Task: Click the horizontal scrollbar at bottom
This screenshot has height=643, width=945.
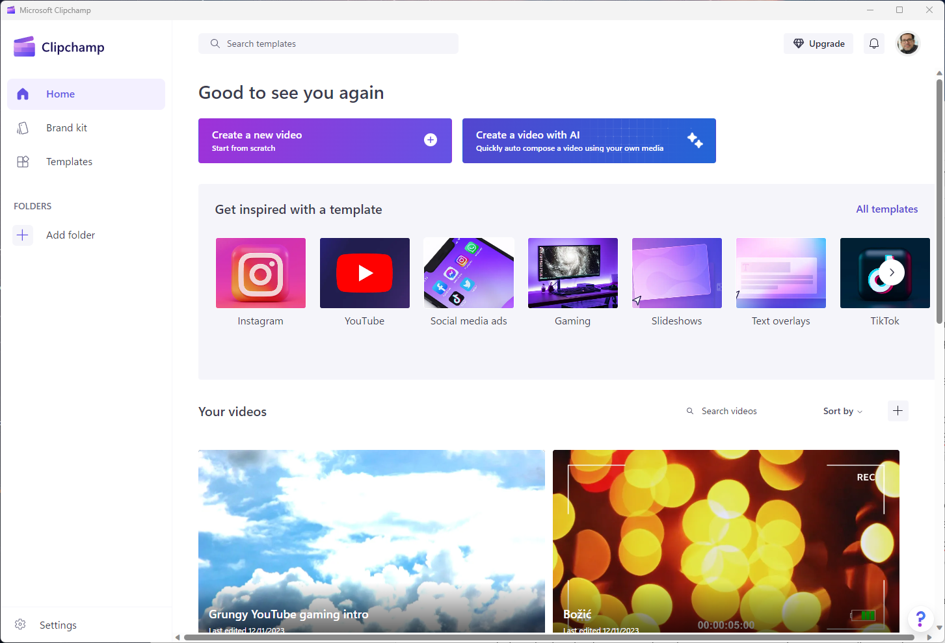Action: 550,637
